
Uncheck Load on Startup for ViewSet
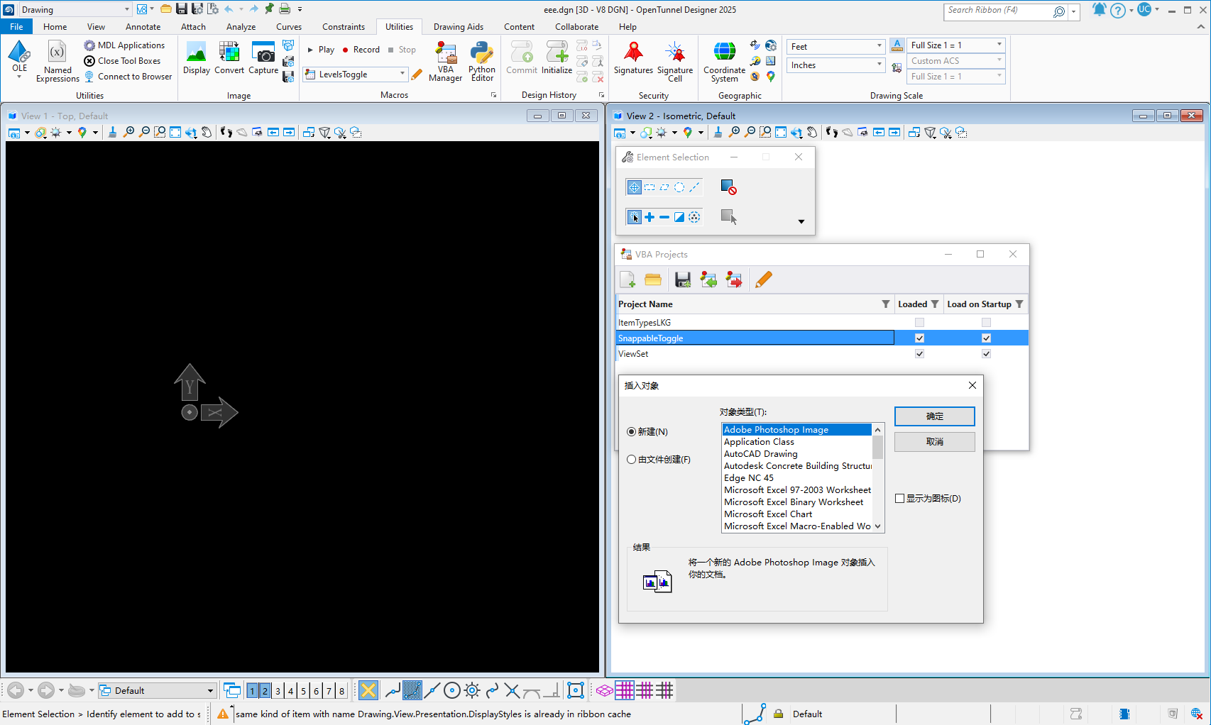[x=986, y=353]
